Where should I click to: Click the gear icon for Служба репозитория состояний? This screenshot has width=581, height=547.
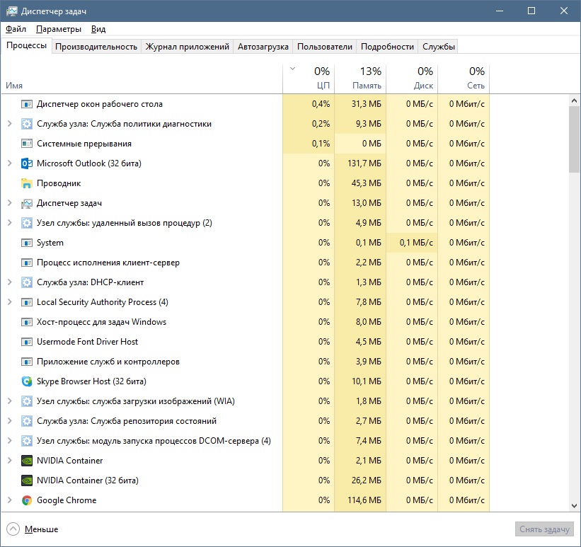[27, 421]
